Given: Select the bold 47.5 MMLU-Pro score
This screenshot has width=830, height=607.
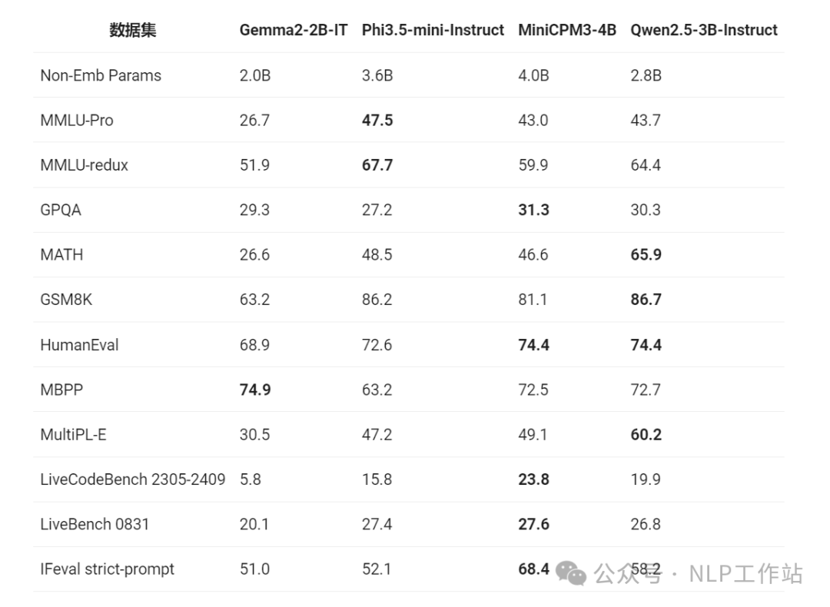Looking at the screenshot, I should click(377, 121).
